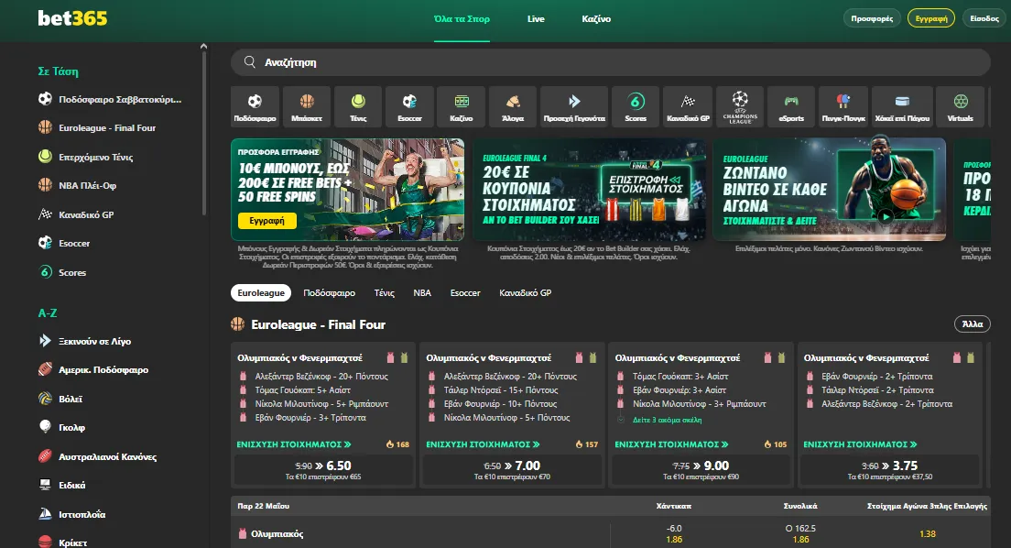
Task: Select the boosted 9.00 odds
Action: 701,469
